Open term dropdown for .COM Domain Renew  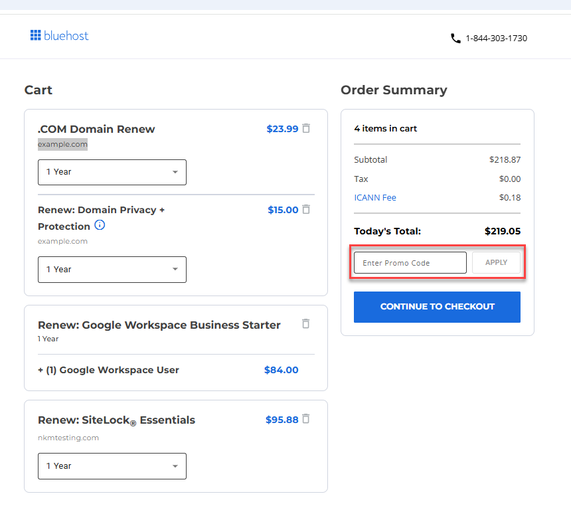112,172
